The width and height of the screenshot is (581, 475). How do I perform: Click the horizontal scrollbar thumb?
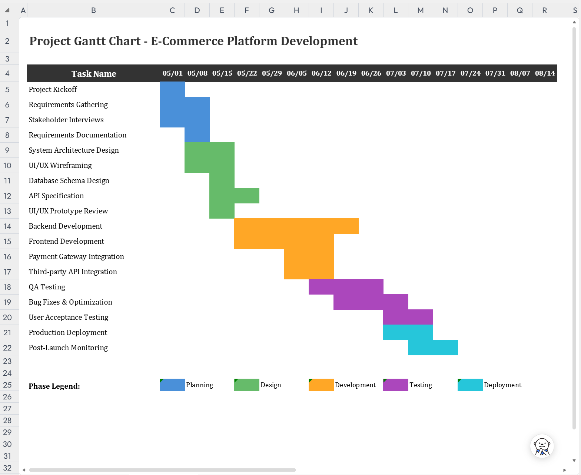(x=162, y=470)
